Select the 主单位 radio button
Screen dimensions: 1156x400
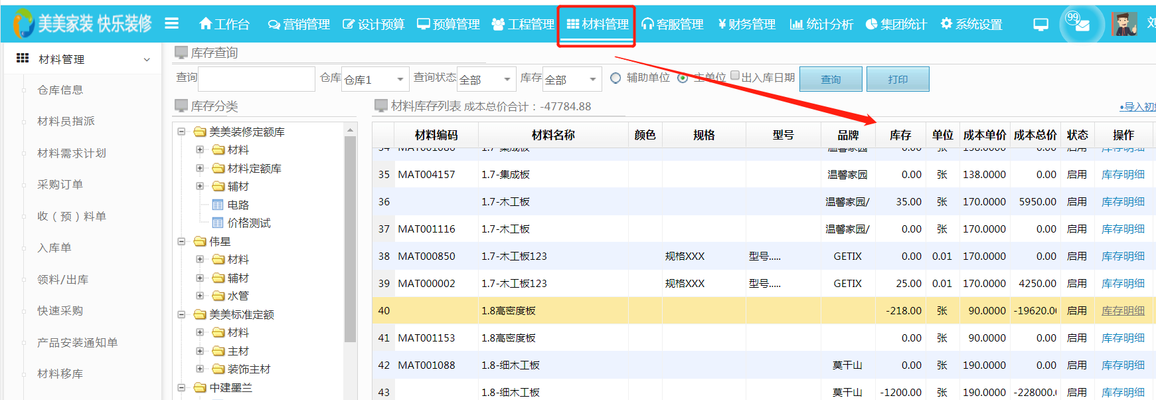pos(683,78)
